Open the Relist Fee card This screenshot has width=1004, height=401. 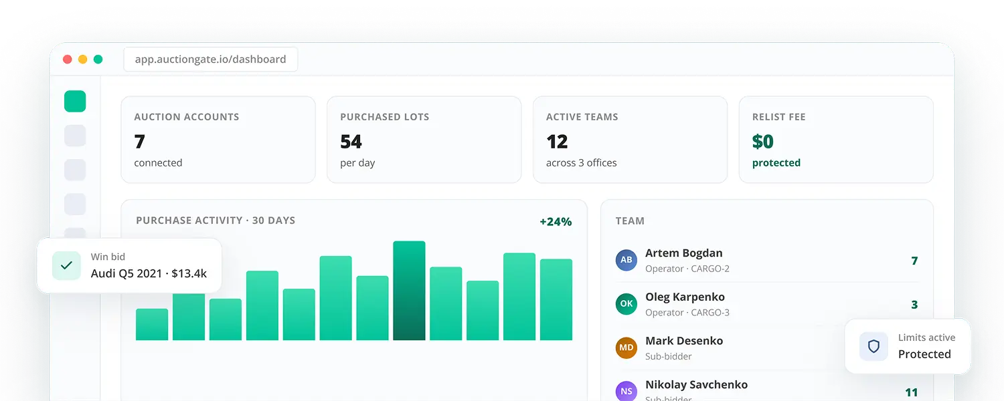tap(836, 140)
